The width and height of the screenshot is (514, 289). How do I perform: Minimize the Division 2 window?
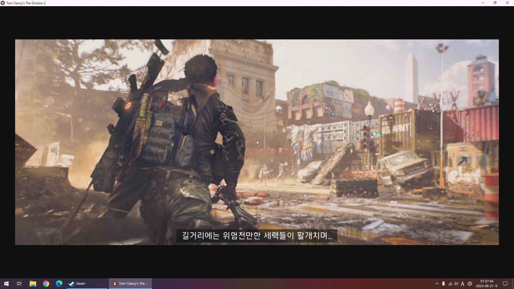coord(483,3)
